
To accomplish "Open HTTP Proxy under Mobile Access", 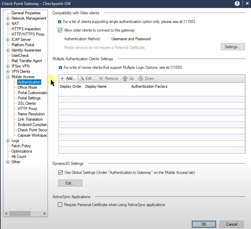I will point(28,109).
